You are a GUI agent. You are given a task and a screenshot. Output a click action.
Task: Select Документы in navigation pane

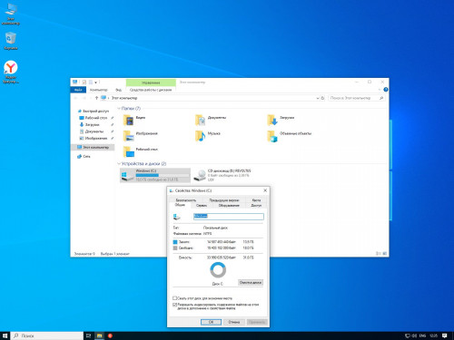(92, 131)
